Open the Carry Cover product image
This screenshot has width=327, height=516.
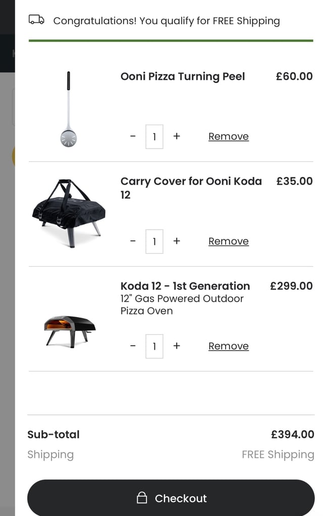point(69,213)
